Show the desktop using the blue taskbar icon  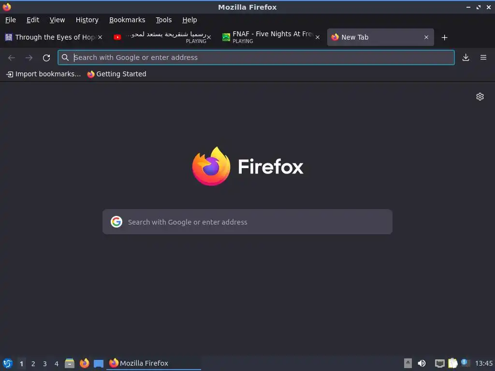point(99,363)
